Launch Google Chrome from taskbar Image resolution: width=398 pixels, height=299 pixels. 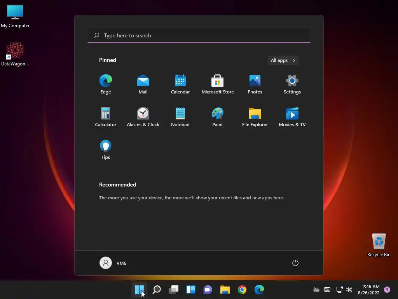point(242,290)
